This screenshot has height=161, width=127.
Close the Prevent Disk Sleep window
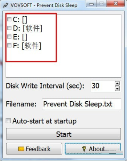116,4
